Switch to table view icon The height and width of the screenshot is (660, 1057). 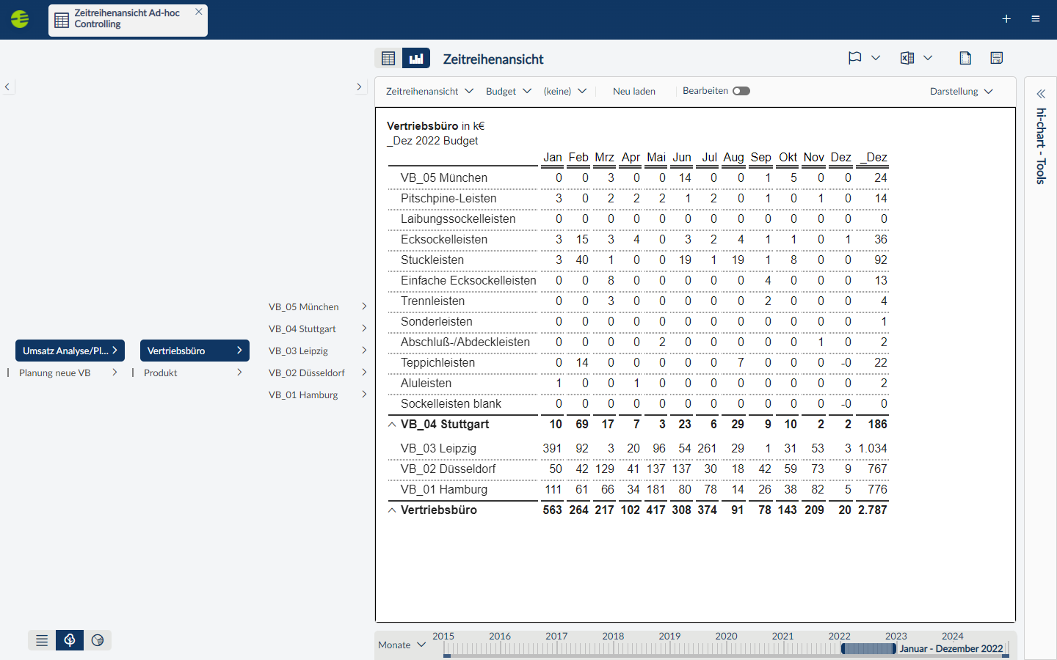pyautogui.click(x=388, y=57)
